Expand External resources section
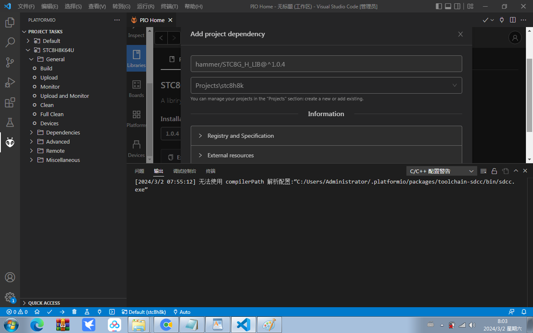The image size is (533, 333). pos(326,155)
